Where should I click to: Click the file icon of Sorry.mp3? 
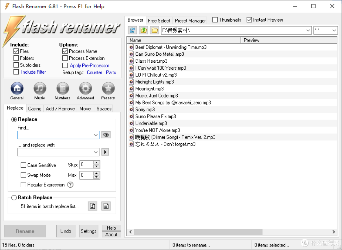131,109
